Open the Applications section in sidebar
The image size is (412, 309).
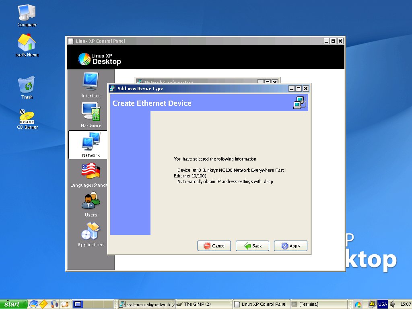point(91,235)
